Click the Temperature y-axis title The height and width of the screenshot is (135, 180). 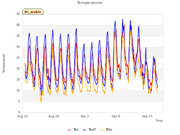(x=4, y=63)
